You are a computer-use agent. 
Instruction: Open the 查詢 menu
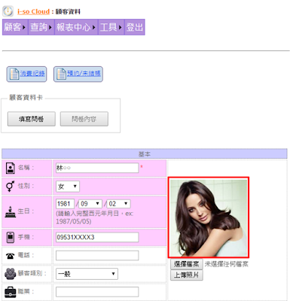[41, 27]
